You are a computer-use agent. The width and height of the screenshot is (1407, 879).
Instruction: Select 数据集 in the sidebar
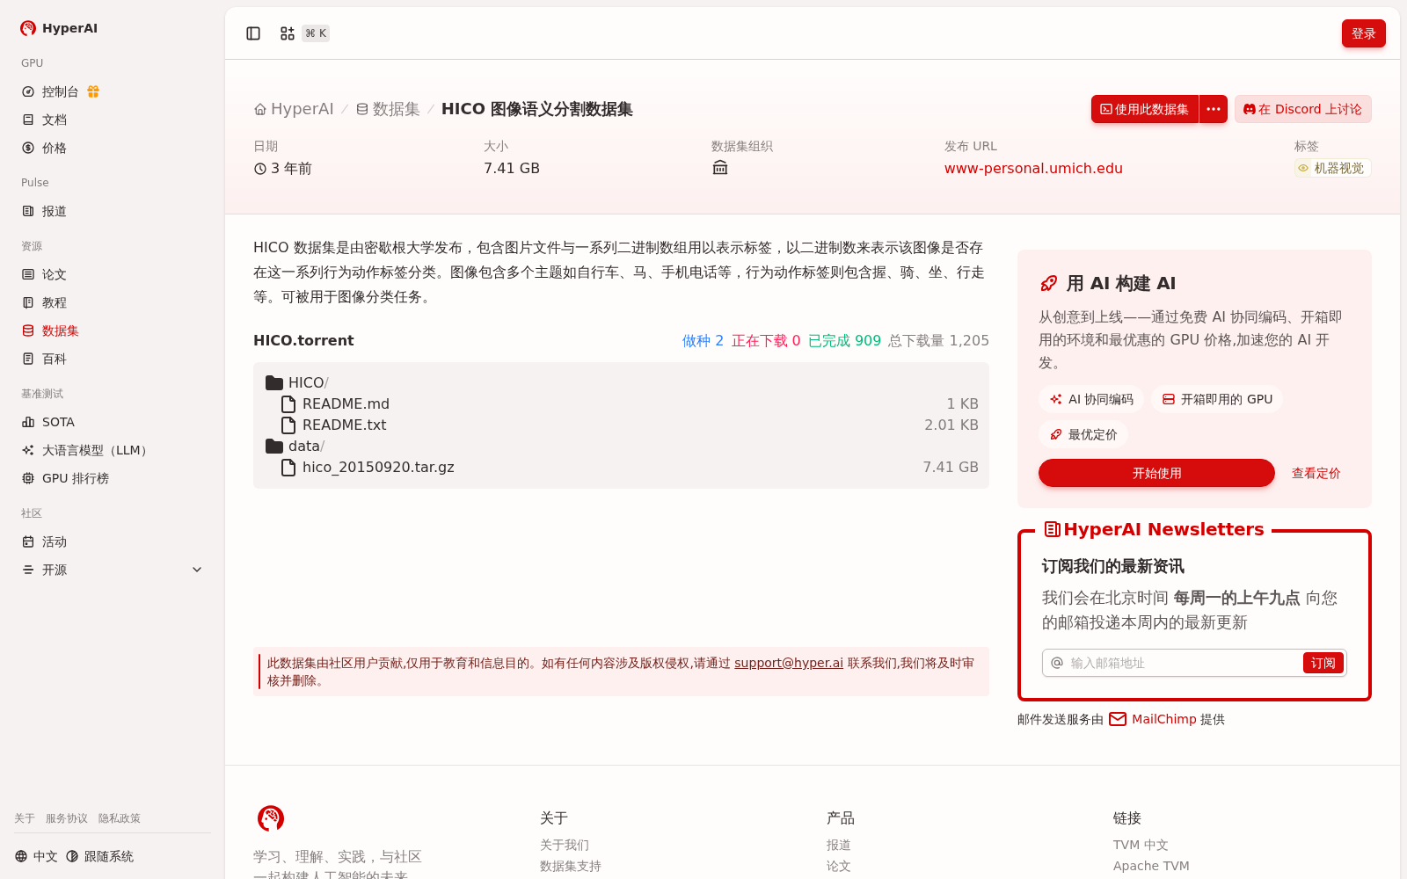coord(113,331)
